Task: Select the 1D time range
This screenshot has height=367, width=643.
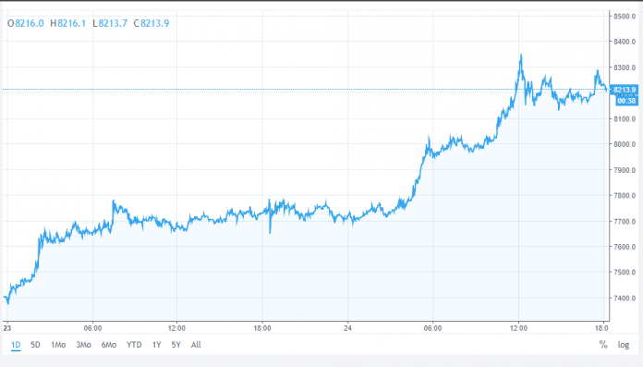Action: 16,345
